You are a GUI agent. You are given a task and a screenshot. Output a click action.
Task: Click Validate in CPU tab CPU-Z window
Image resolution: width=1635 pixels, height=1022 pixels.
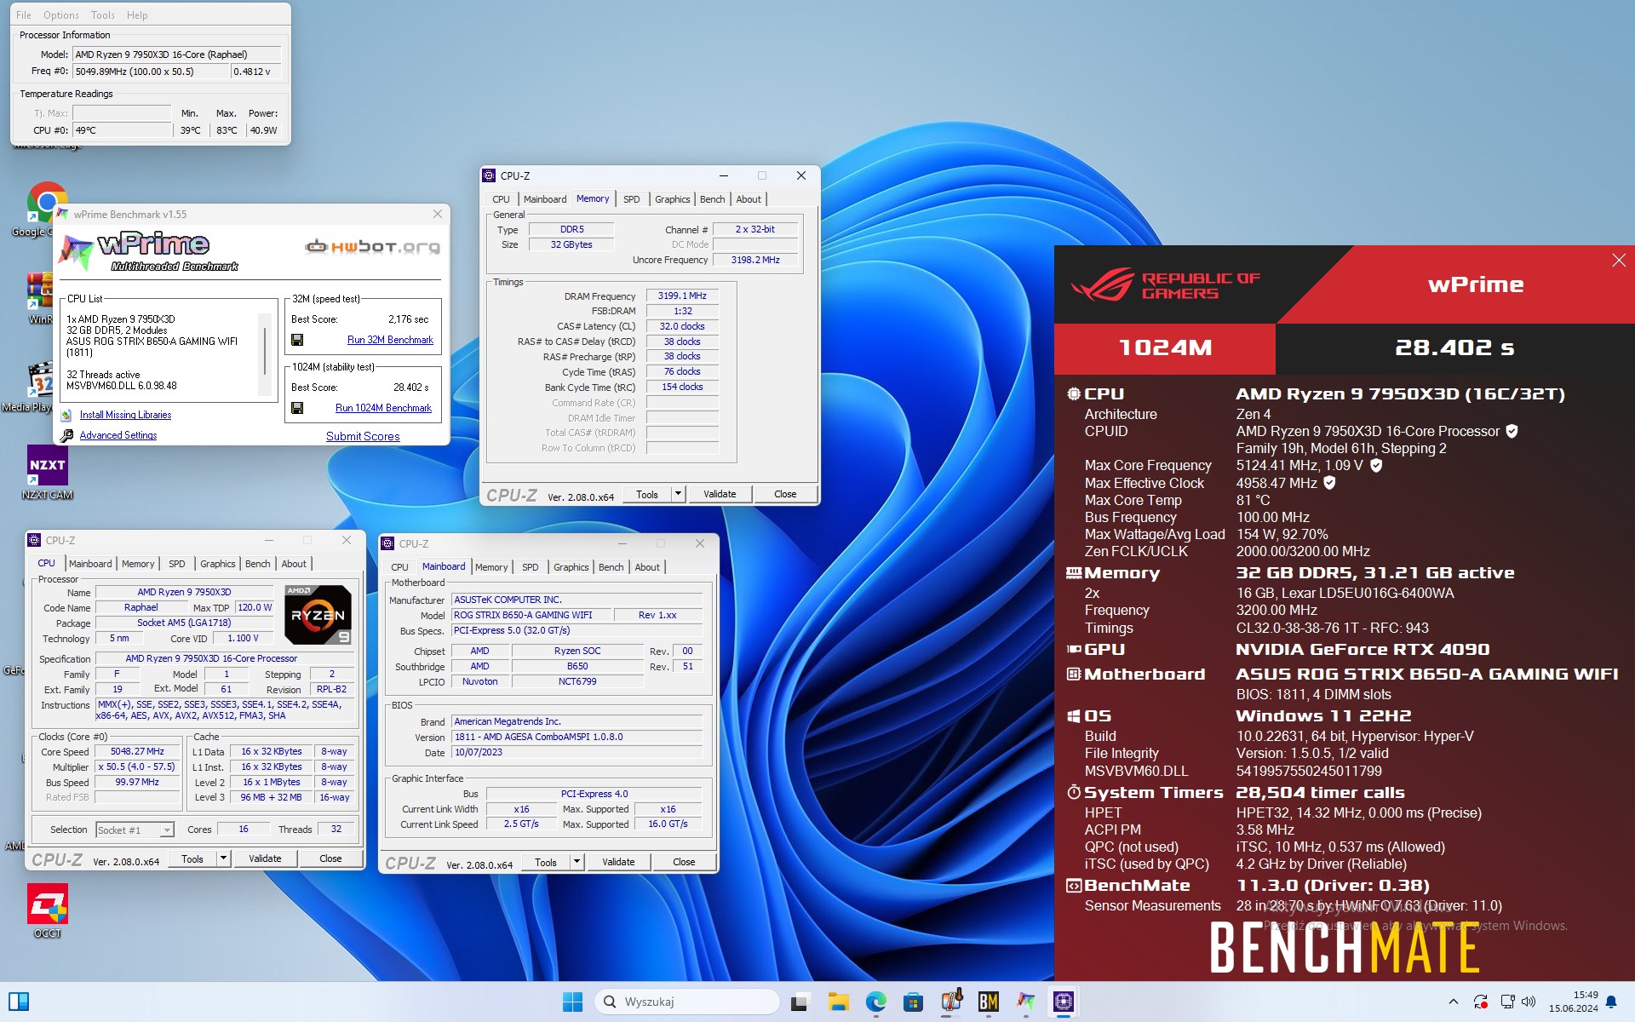tap(265, 858)
